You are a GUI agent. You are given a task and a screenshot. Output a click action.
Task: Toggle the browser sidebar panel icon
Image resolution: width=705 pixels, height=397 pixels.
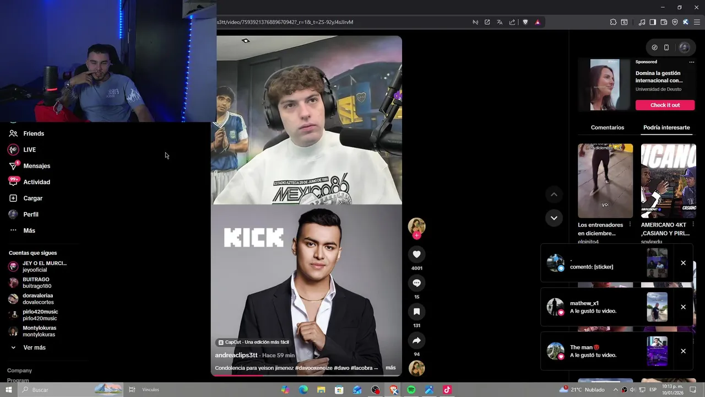[653, 22]
